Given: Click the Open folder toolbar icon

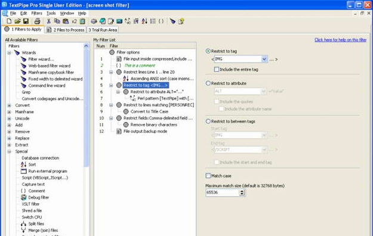Looking at the screenshot, I should 17,21.
